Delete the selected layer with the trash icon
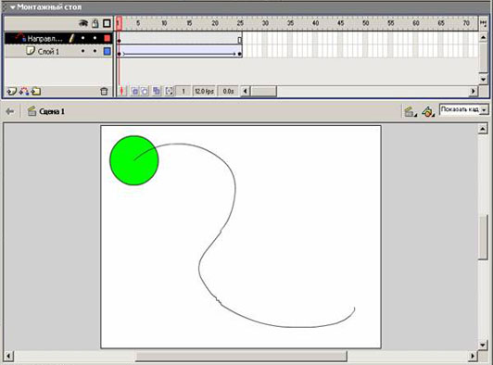493x365 pixels. [104, 92]
